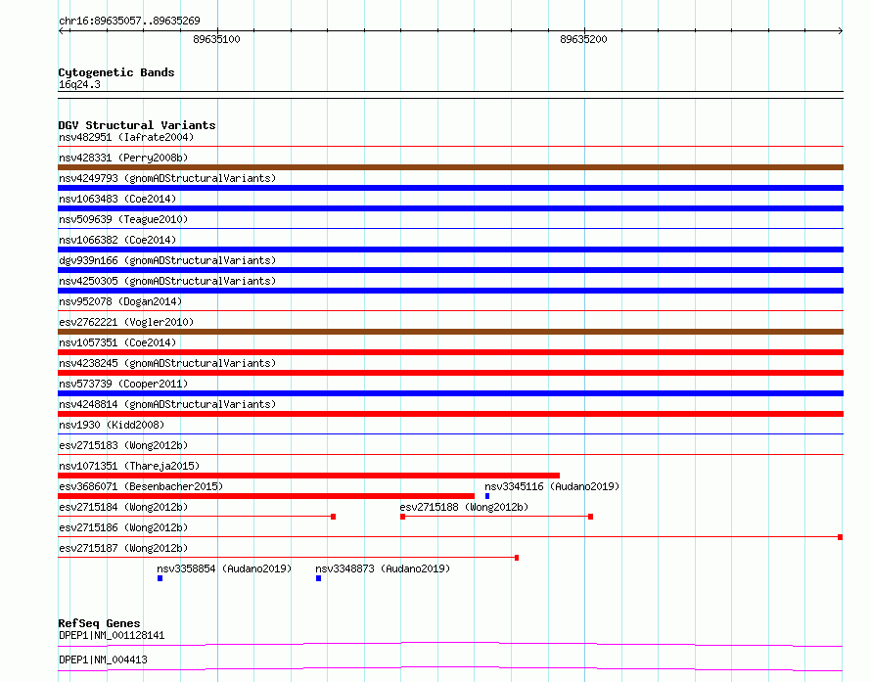Select the nsv1930 (Kidd2008) label
Screen dimensions: 871x682
click(112, 425)
